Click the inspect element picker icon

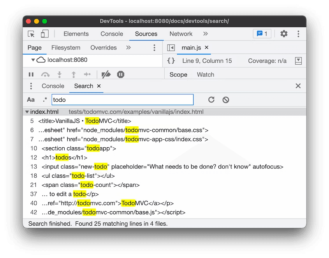click(x=32, y=34)
